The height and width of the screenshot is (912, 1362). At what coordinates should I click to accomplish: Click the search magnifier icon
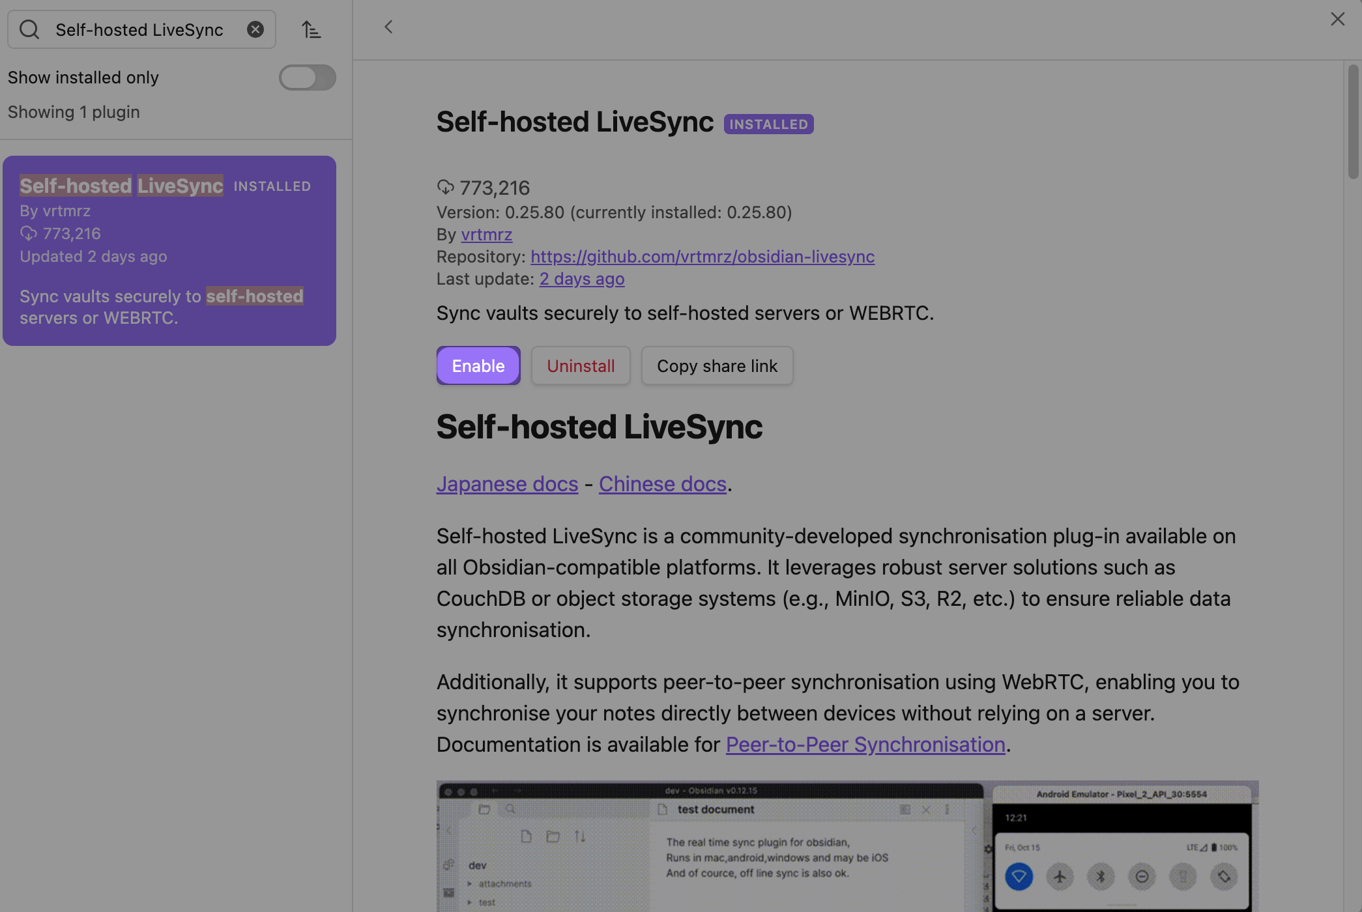pyautogui.click(x=29, y=29)
